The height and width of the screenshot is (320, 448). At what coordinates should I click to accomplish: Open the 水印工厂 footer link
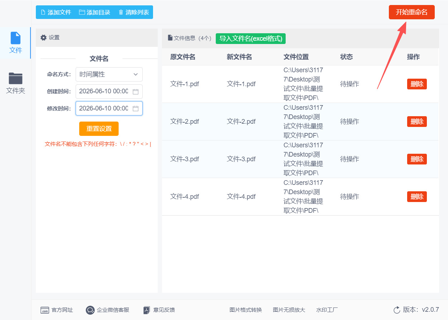pyautogui.click(x=327, y=310)
